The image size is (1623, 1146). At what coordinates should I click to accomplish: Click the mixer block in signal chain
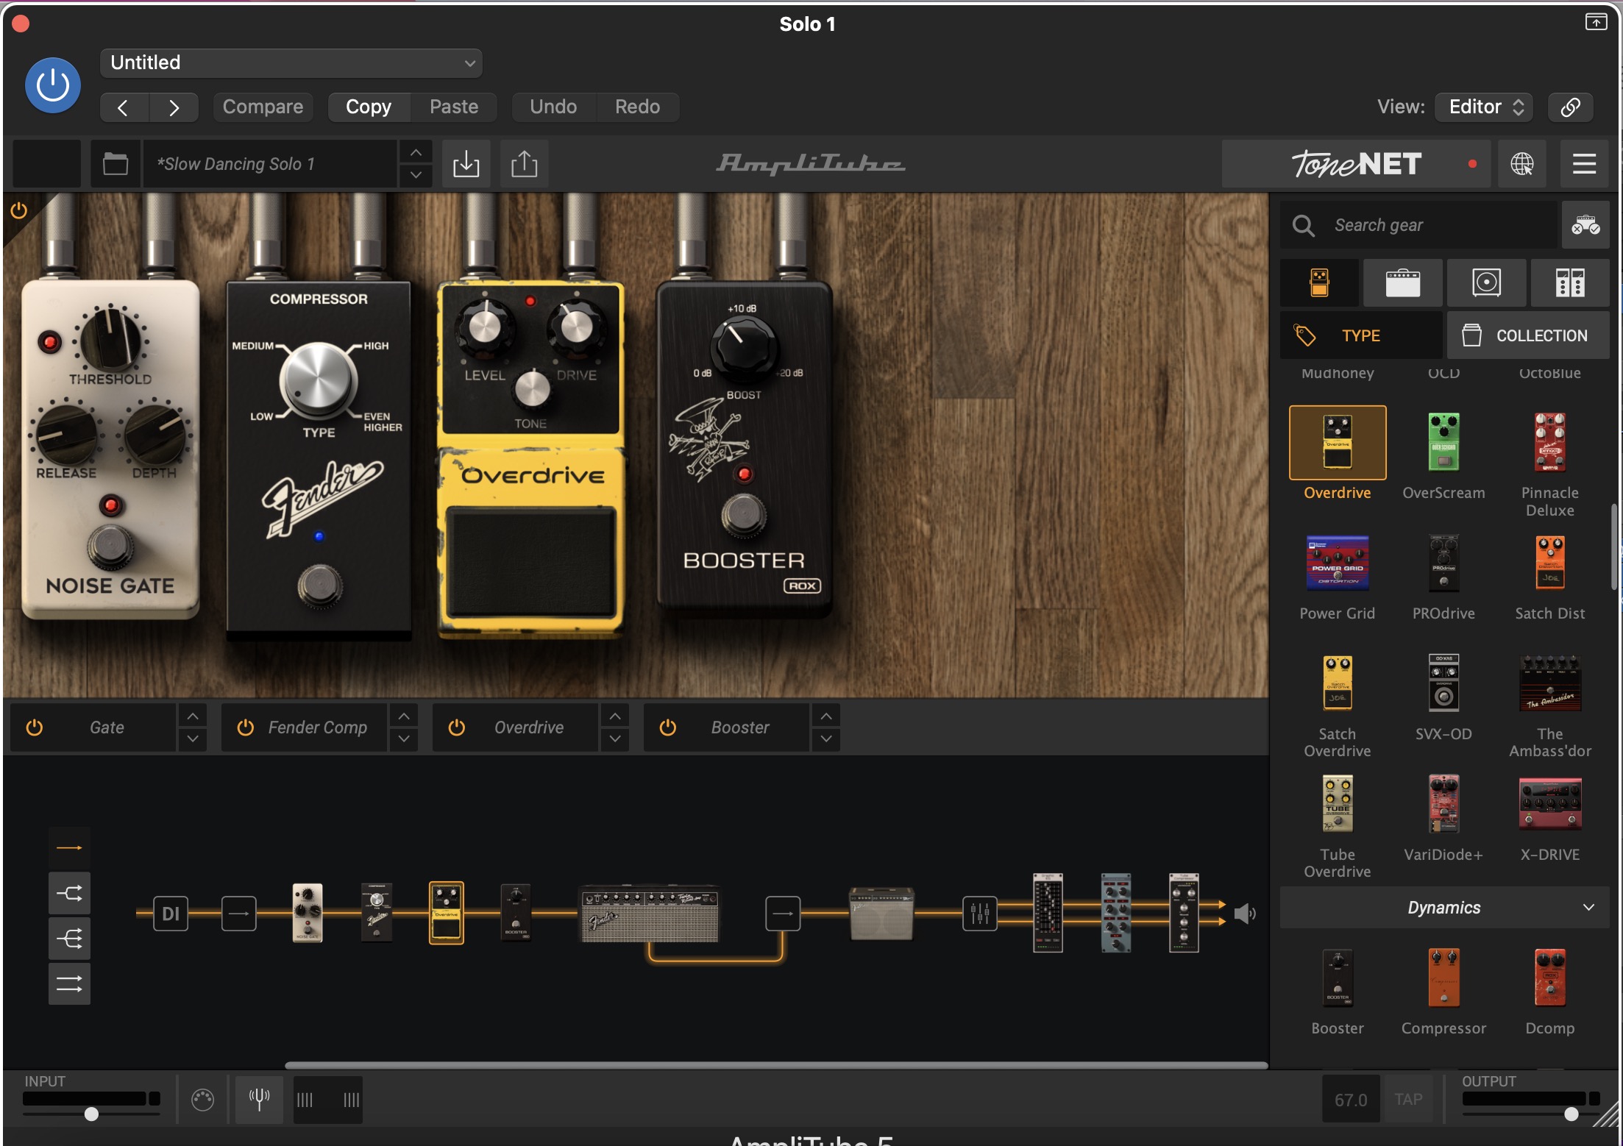pos(980,914)
